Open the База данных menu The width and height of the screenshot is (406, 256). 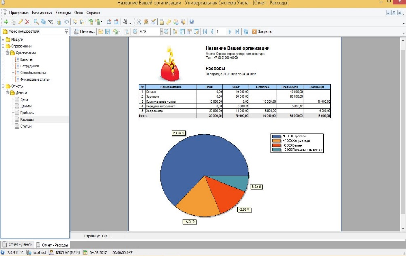(42, 13)
